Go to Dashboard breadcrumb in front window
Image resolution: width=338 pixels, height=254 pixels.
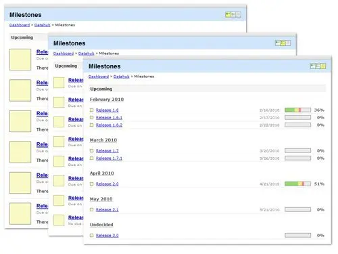pyautogui.click(x=99, y=77)
